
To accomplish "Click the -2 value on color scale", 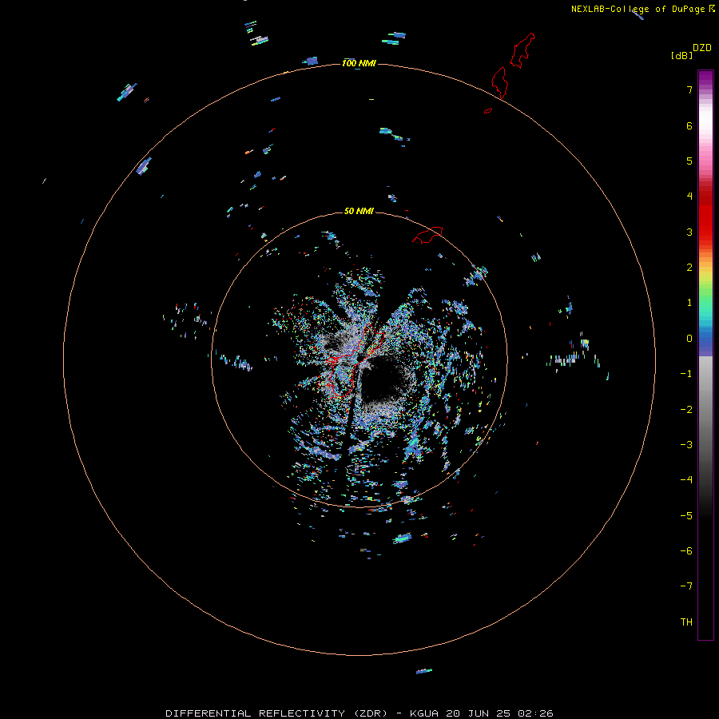I will (x=686, y=410).
